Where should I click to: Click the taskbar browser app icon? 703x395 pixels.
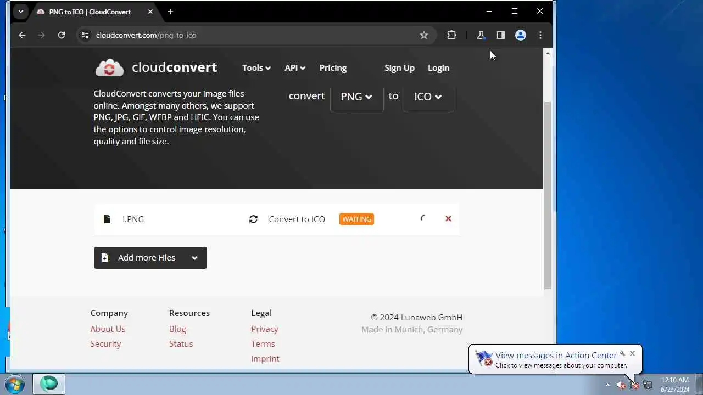[x=49, y=384]
